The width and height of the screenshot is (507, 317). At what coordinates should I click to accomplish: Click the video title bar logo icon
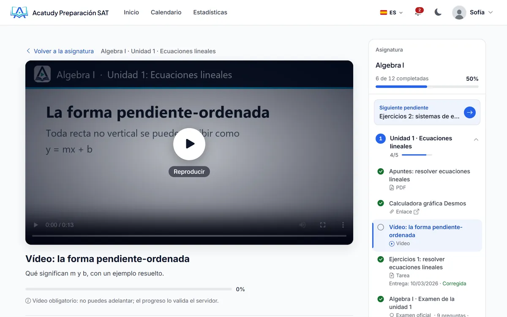coord(42,74)
